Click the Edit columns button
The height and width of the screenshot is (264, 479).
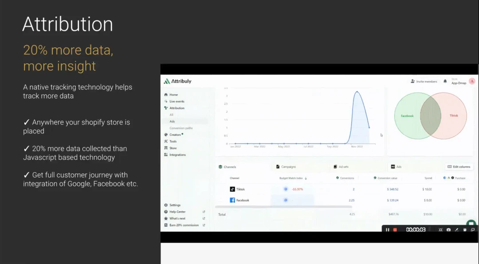tap(459, 167)
